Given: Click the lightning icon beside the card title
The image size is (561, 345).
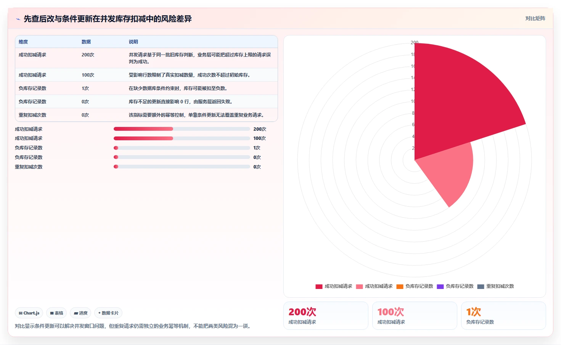Looking at the screenshot, I should click(x=18, y=19).
